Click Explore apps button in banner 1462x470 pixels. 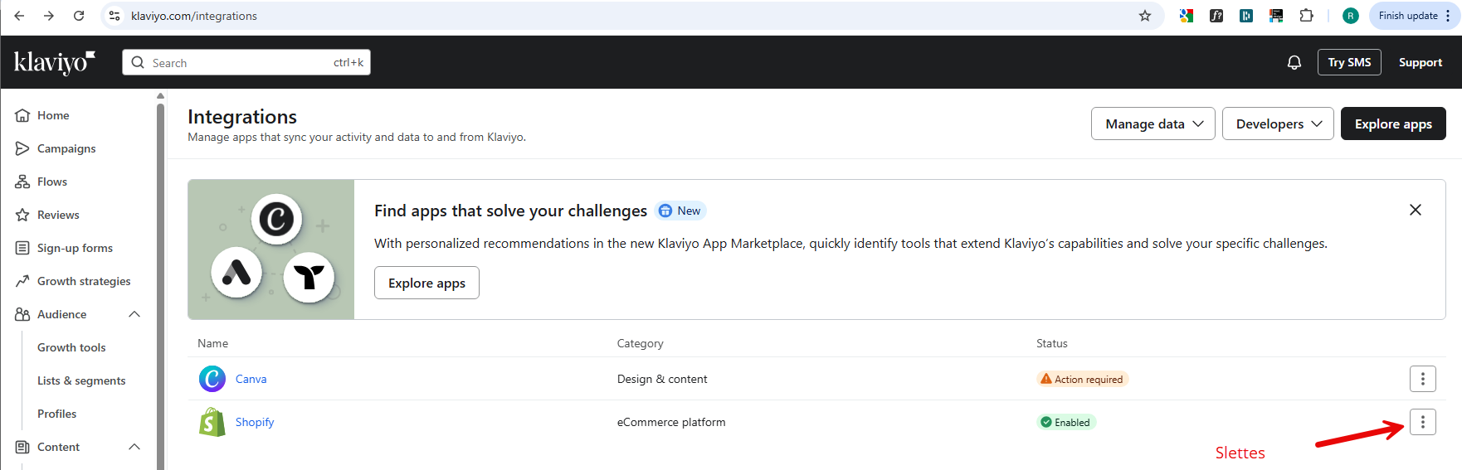point(426,283)
